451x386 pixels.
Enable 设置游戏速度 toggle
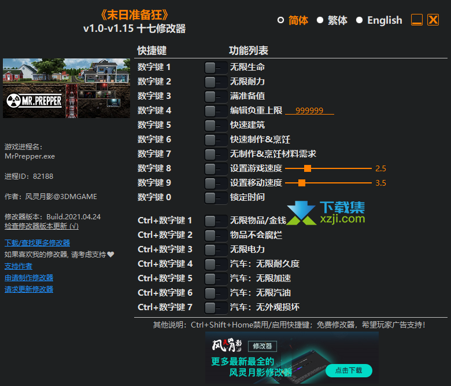pyautogui.click(x=216, y=168)
